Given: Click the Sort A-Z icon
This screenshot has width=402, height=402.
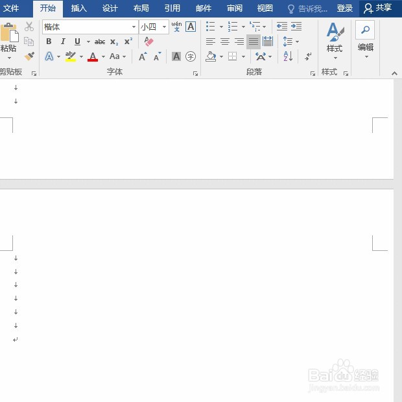Looking at the screenshot, I should pos(288,56).
